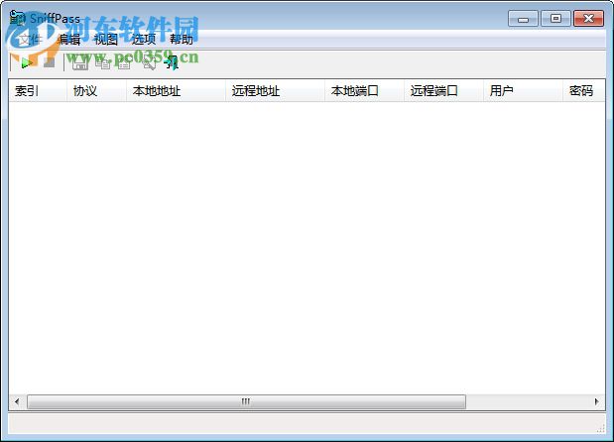Open the 编辑 menu
The width and height of the screenshot is (614, 442).
coord(68,39)
